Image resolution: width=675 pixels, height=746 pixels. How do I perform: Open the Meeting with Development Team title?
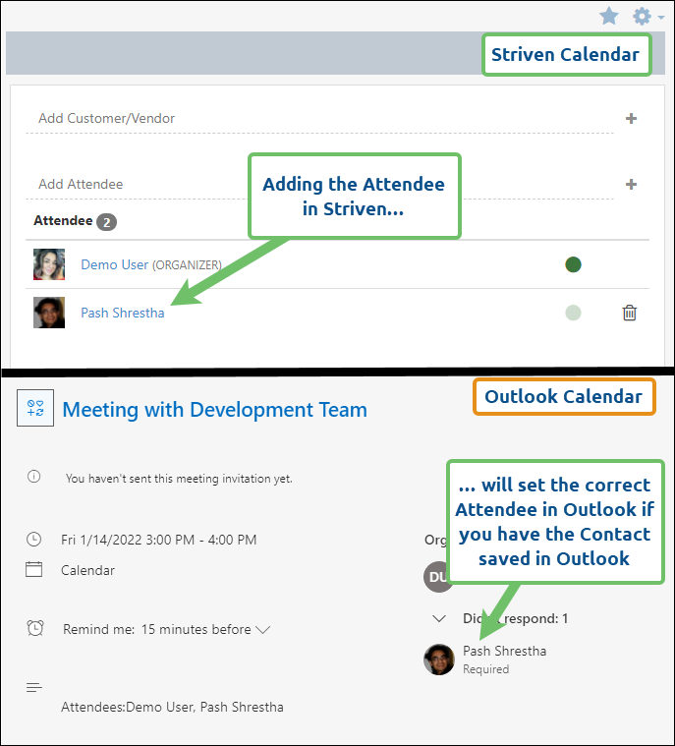coord(214,410)
